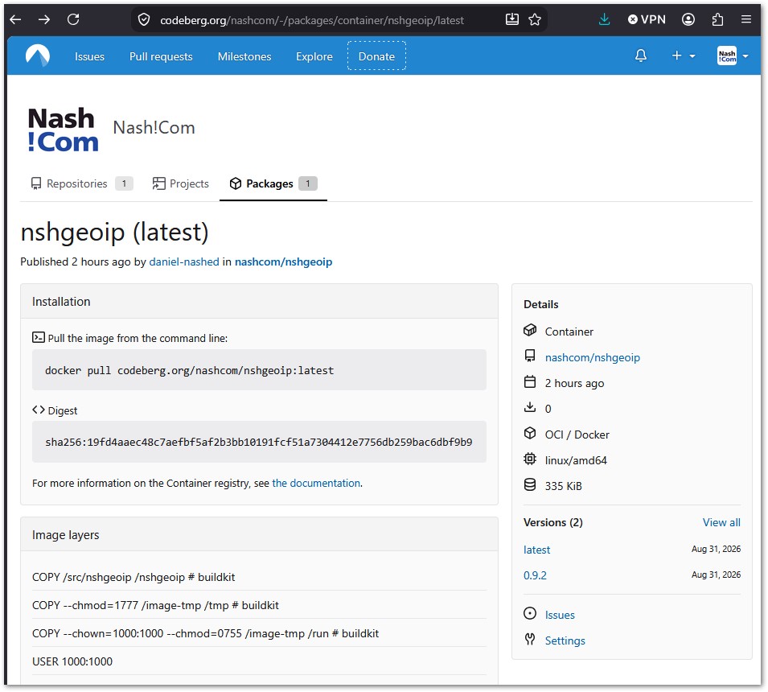Click the install page icon in address bar
Viewport: 768px width, 692px height.
(x=511, y=19)
